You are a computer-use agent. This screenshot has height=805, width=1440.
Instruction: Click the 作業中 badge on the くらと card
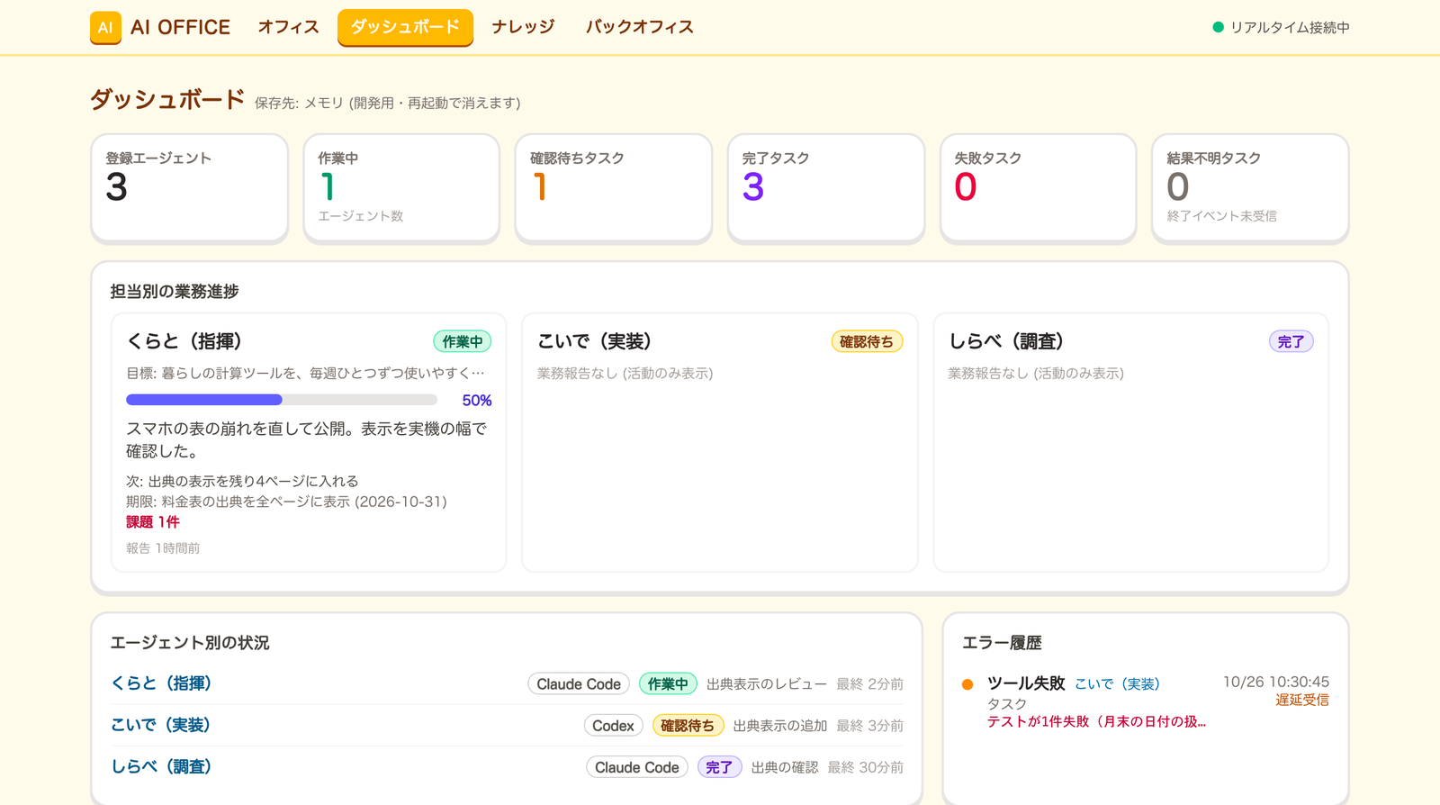[x=463, y=342]
